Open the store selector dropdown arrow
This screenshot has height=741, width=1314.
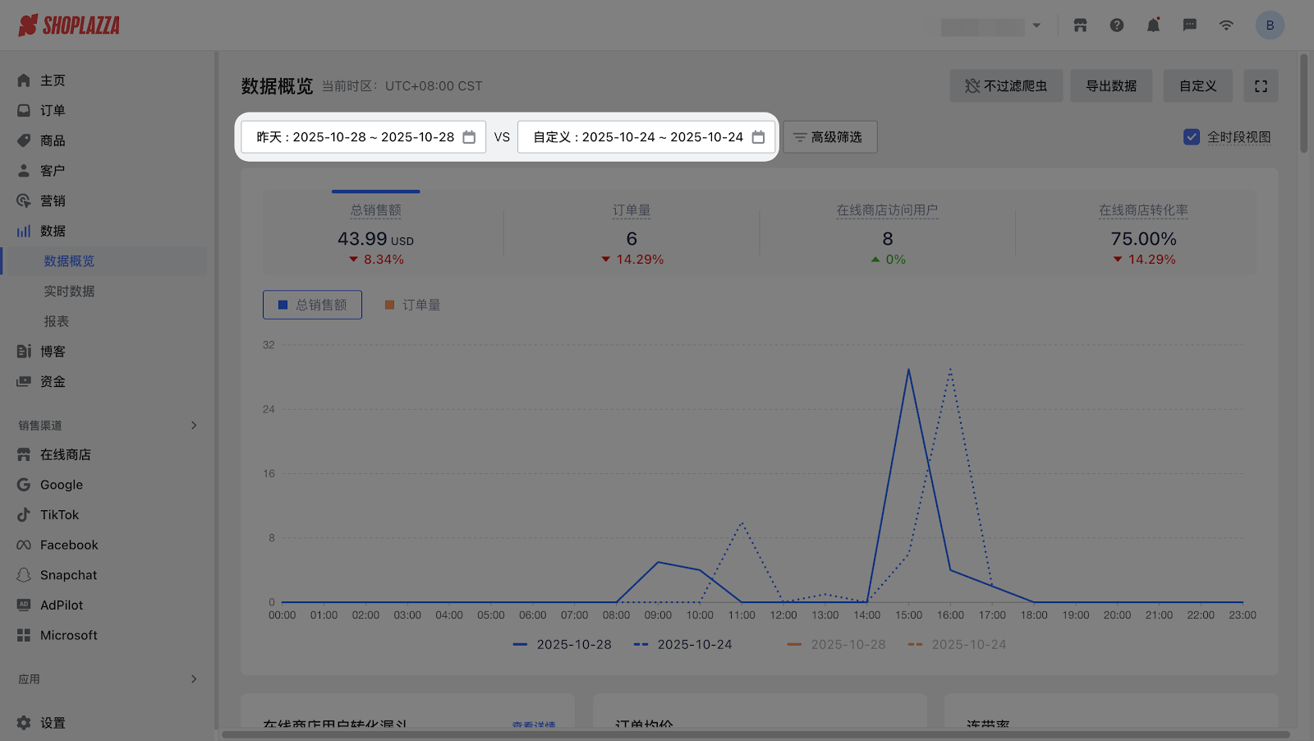click(1036, 25)
